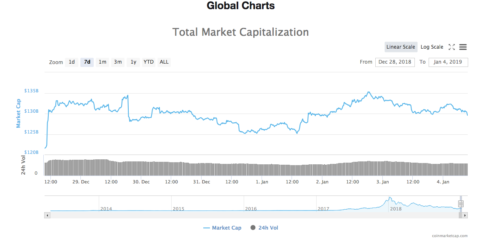Select the YTD zoom preset
The height and width of the screenshot is (240, 494).
point(148,62)
